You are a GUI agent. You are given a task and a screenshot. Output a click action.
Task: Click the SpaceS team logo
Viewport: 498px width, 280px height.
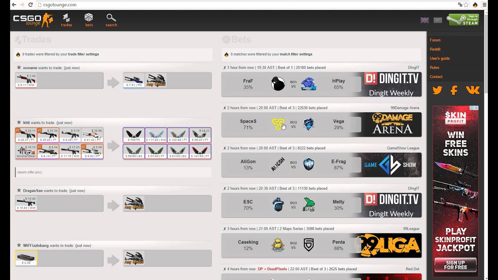278,124
